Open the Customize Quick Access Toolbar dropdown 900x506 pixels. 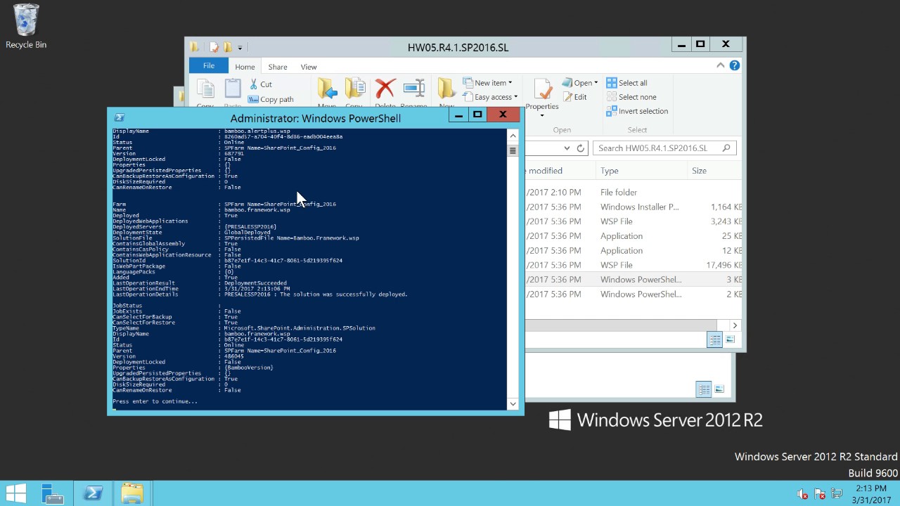coord(240,48)
